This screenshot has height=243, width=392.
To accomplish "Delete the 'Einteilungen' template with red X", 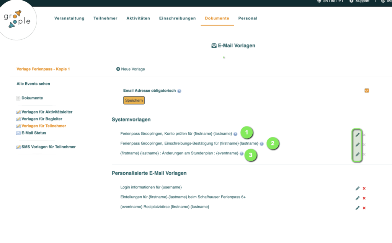I will 364,198.
